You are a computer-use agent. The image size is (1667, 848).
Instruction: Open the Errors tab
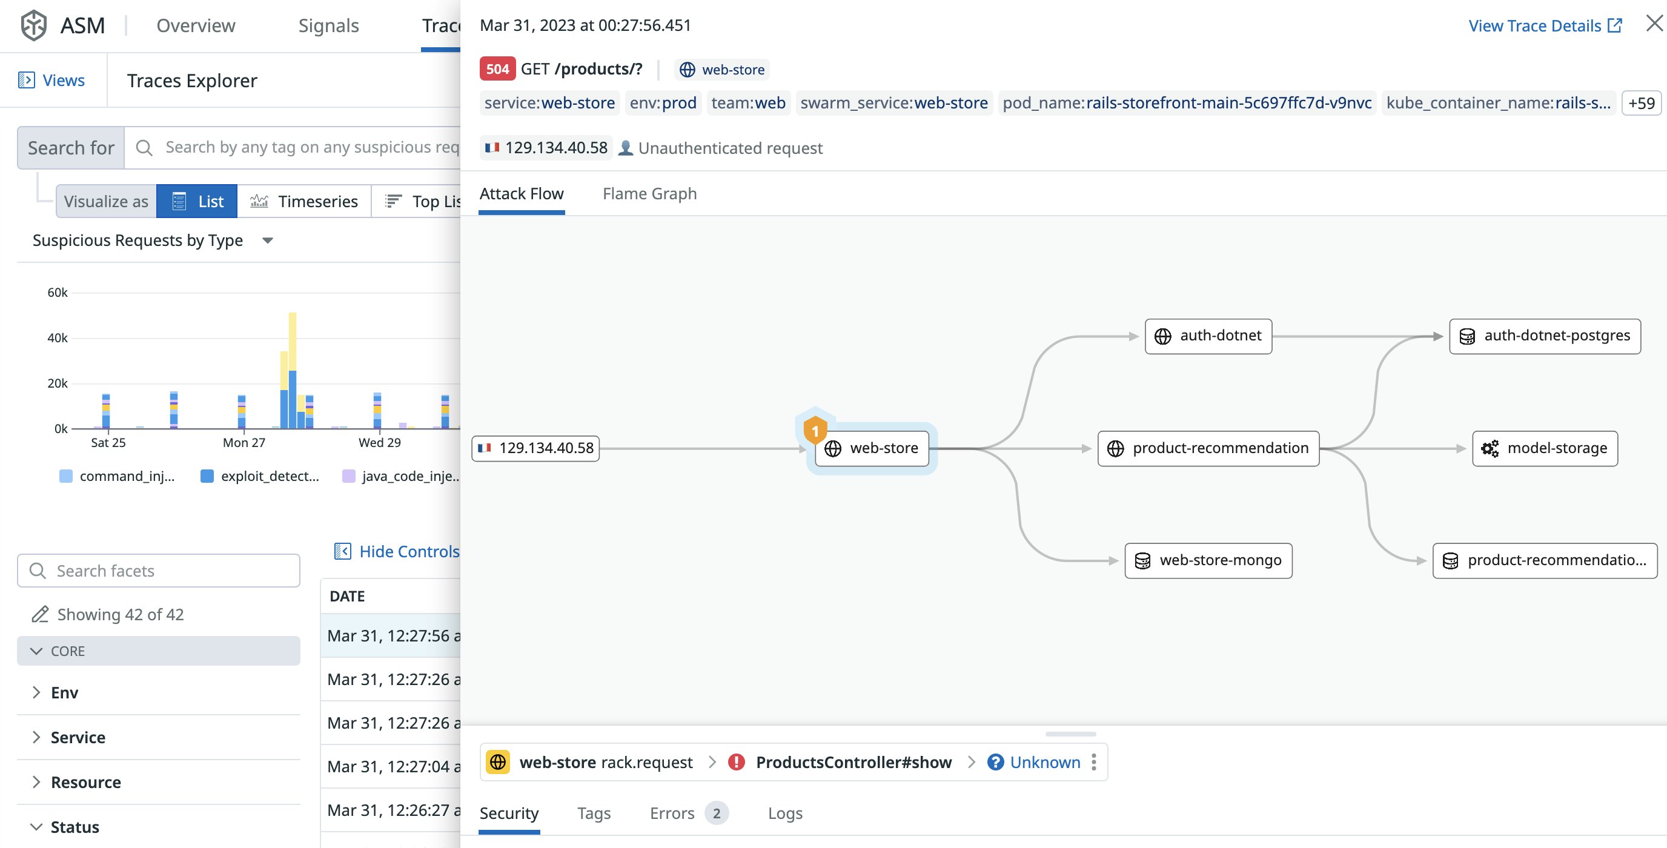coord(672,812)
